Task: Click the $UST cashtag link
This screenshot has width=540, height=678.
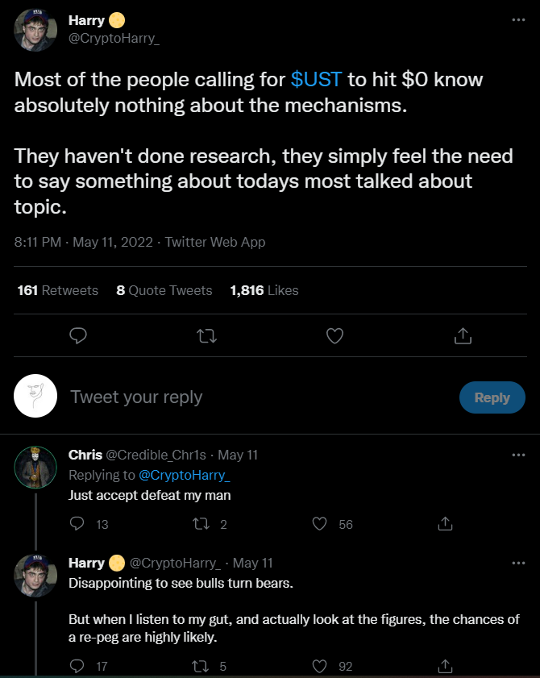Action: 316,80
